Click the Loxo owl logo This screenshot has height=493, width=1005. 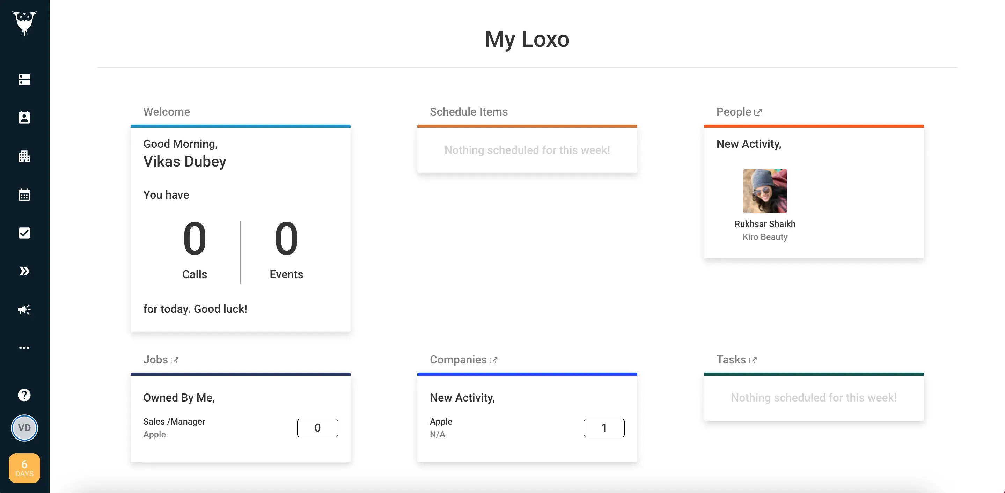pyautogui.click(x=24, y=23)
